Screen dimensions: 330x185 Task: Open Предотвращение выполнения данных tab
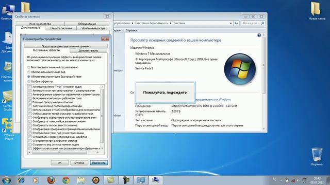[x=65, y=46]
